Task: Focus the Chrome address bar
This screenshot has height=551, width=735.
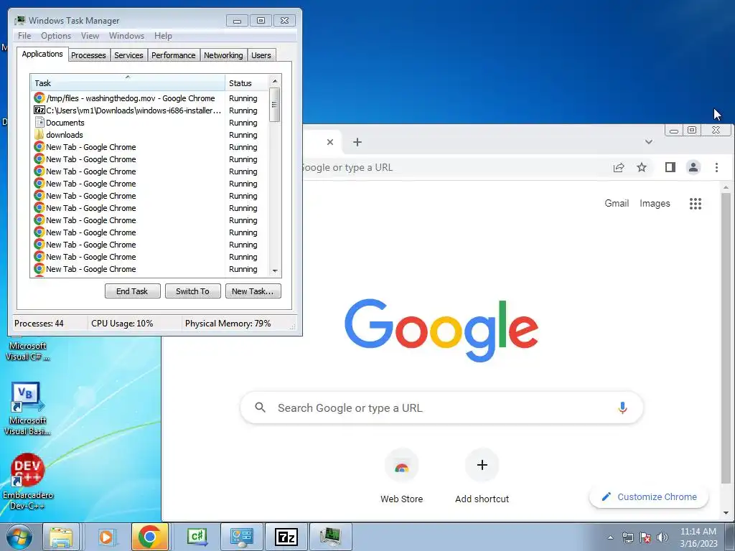Action: coord(452,167)
